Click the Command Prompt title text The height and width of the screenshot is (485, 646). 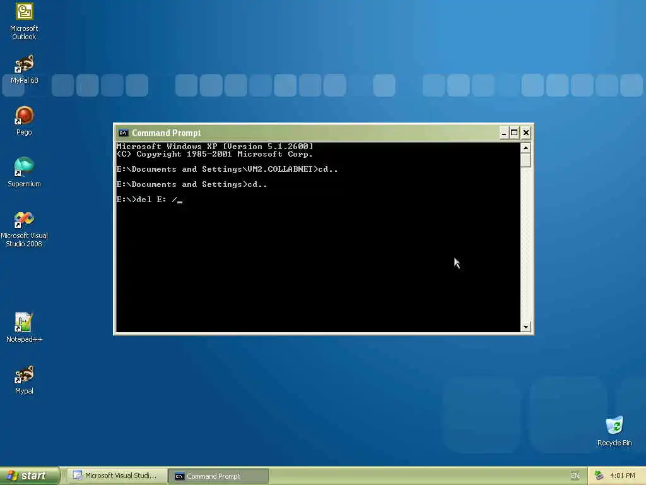[167, 133]
